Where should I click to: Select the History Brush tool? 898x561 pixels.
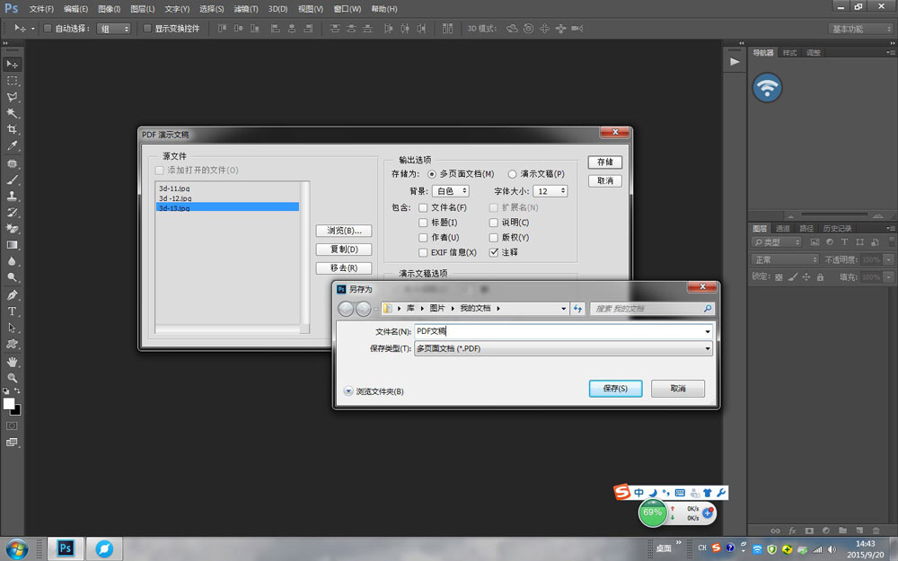click(12, 213)
